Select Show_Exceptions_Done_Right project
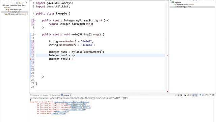The width and height of the screenshot is (216, 122). 15,5
